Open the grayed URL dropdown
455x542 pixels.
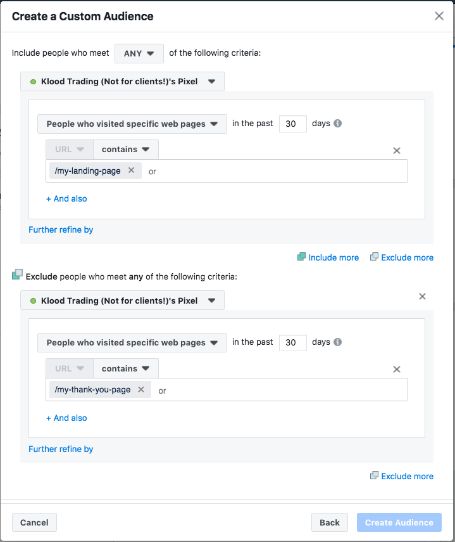tap(68, 149)
